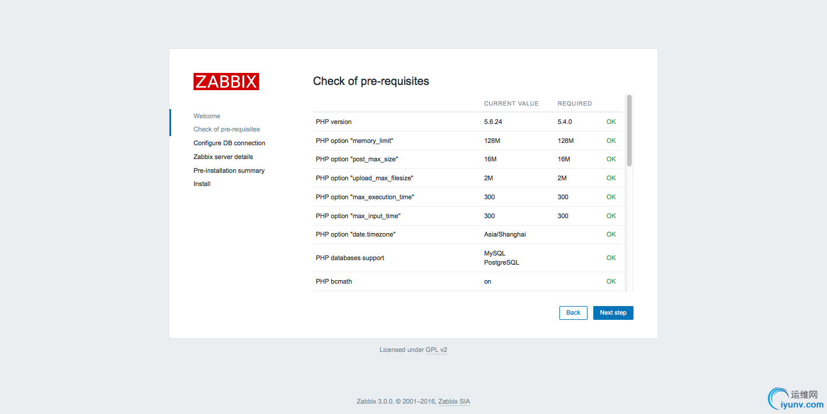Image resolution: width=827 pixels, height=414 pixels.
Task: Open Pre-installation summary step
Action: click(x=229, y=171)
